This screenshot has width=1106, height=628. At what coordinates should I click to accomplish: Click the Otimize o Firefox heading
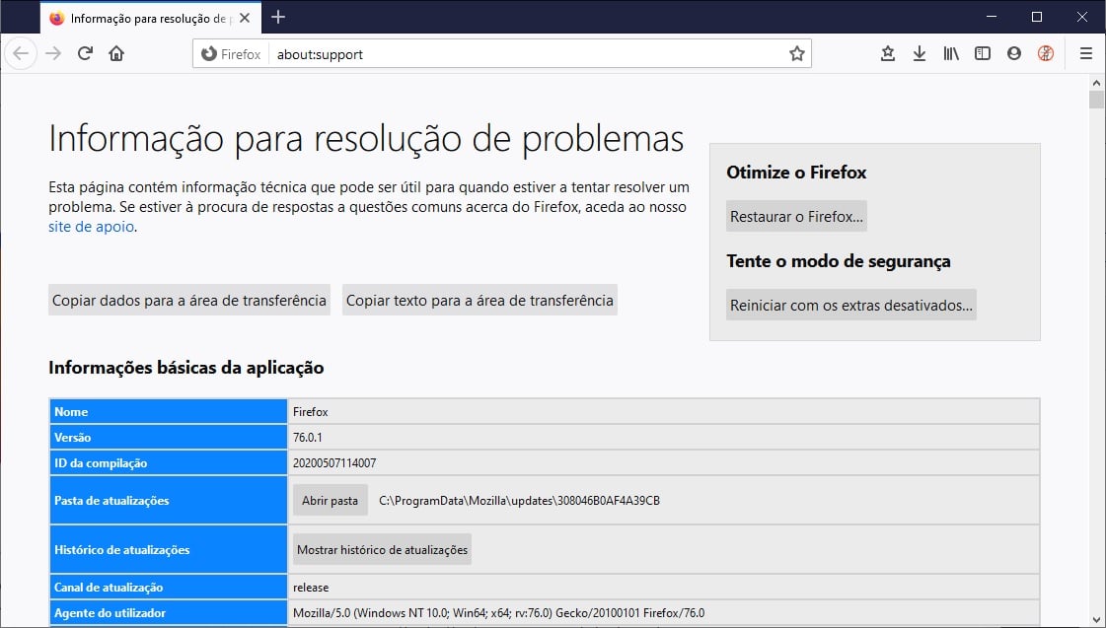coord(796,173)
